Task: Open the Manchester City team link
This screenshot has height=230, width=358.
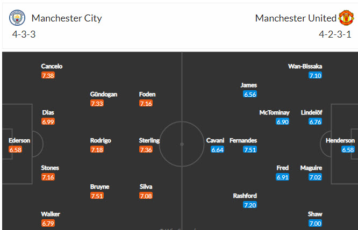Action: [67, 18]
